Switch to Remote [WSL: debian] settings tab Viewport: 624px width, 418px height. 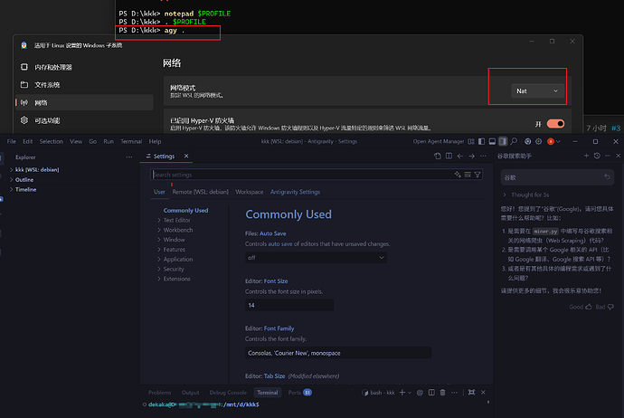pyautogui.click(x=200, y=192)
